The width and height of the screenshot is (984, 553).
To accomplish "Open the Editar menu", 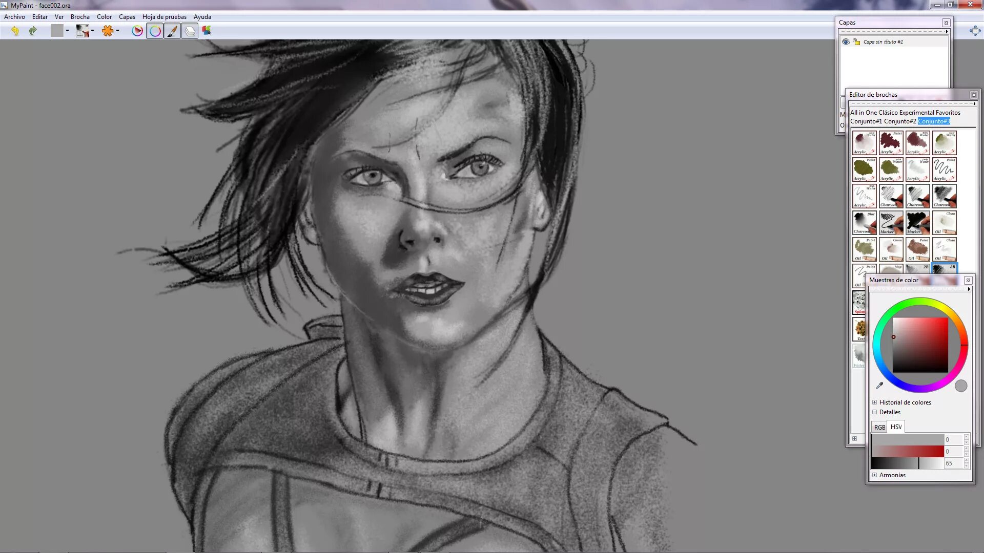I will 40,17.
